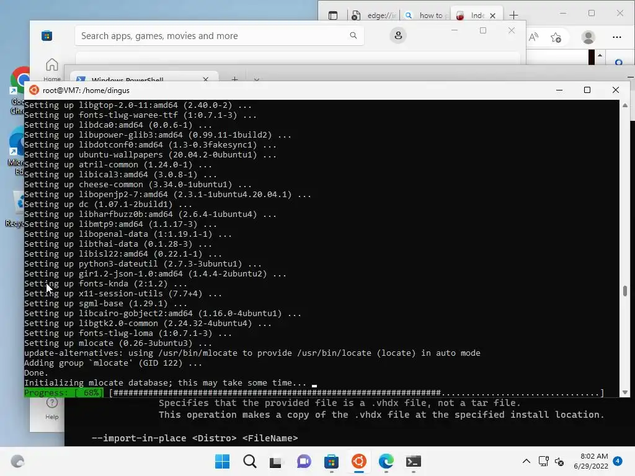The width and height of the screenshot is (635, 476).
Task: Show hidden tray icons chevron
Action: coord(526,461)
